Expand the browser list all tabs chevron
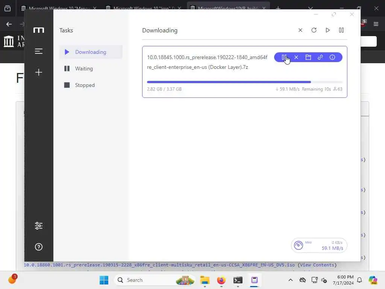This screenshot has width=385, height=289. 310,8
